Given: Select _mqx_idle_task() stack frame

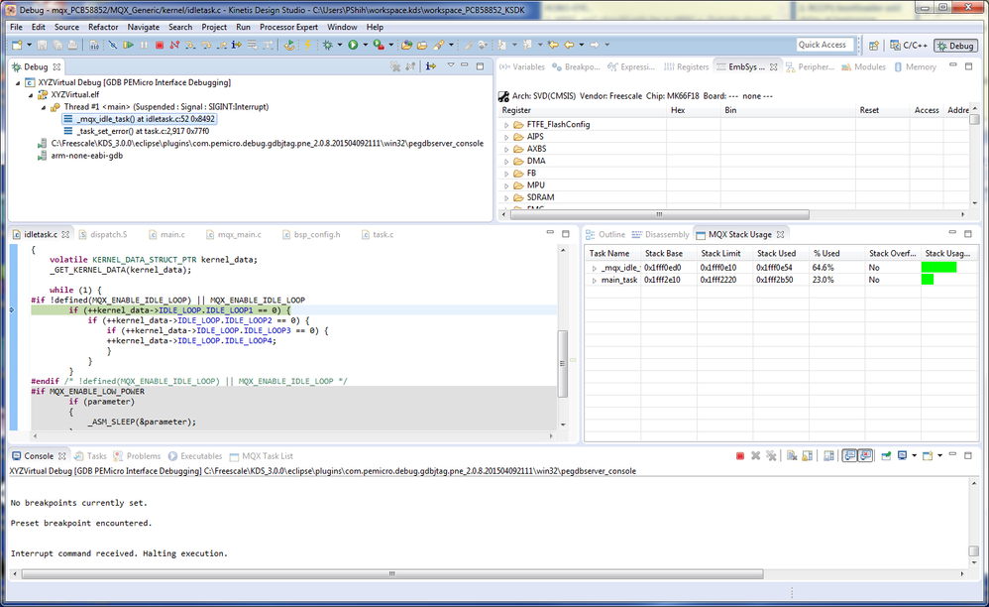Looking at the screenshot, I should click(x=140, y=119).
